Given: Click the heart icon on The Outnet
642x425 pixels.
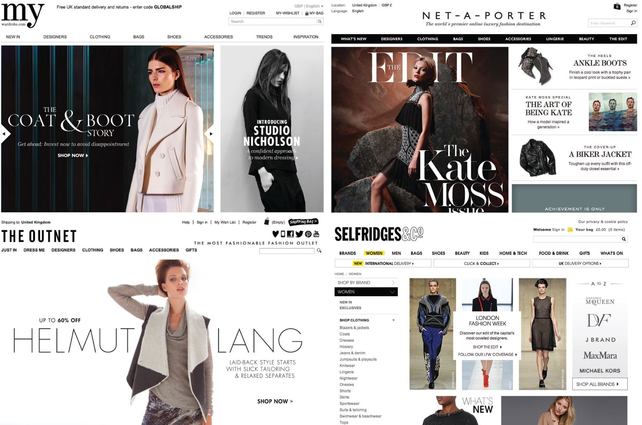Looking at the screenshot, I should (276, 234).
